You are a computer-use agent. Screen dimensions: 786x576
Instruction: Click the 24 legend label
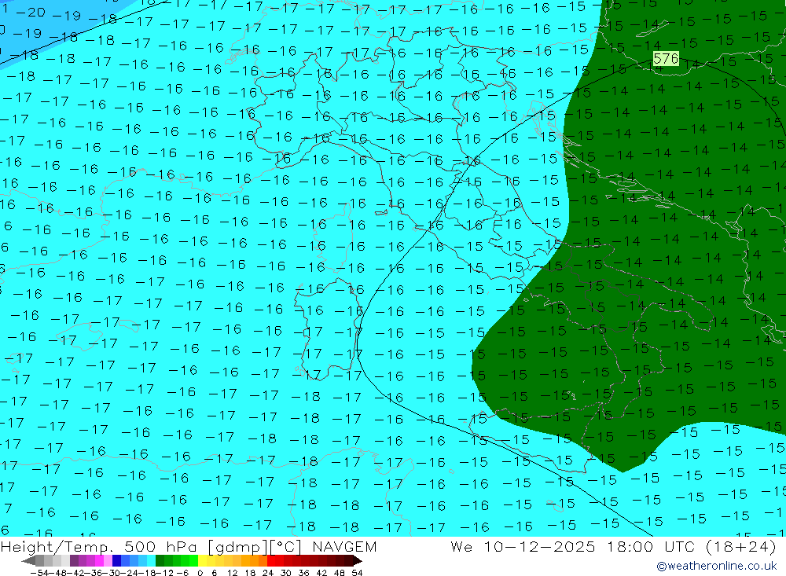268,573
